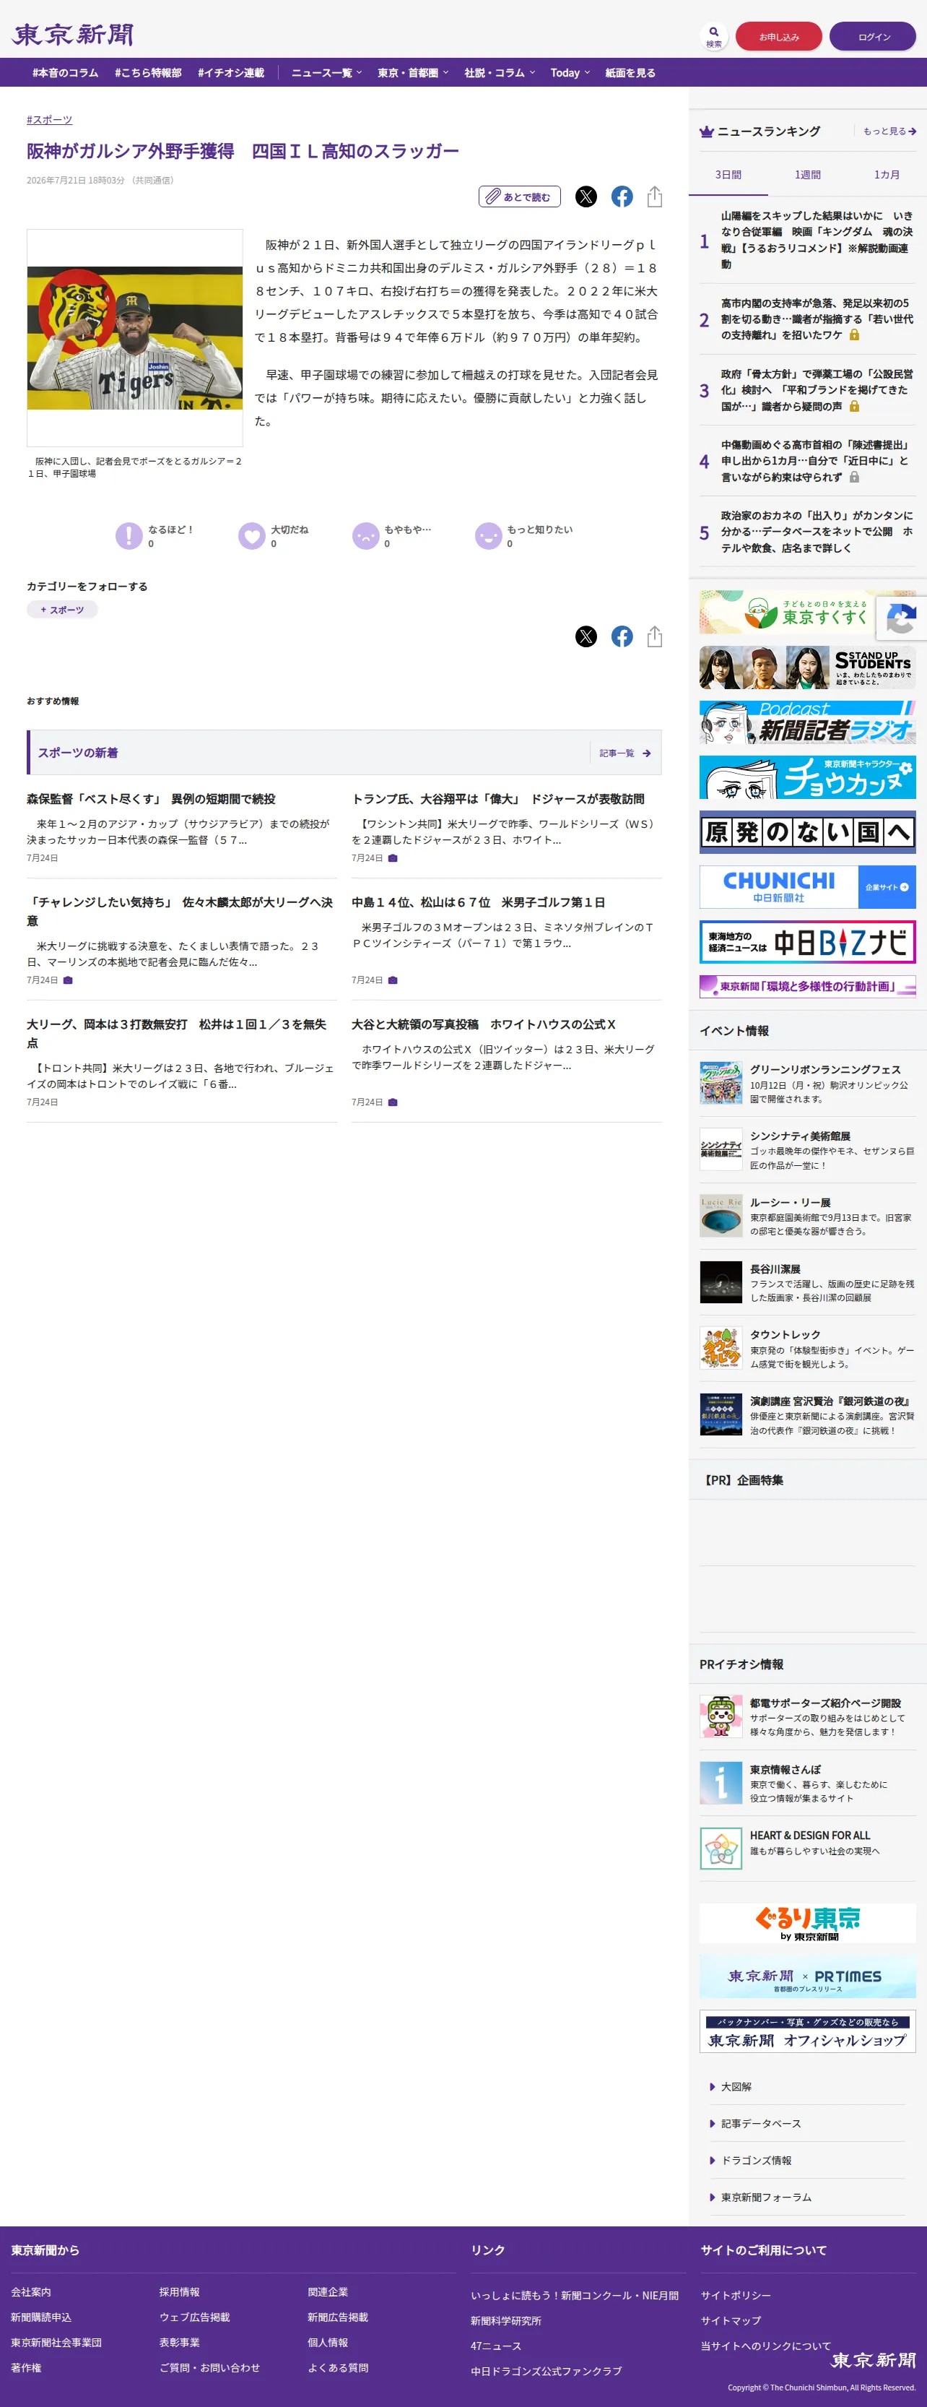Share article on Facebook below headline
The width and height of the screenshot is (927, 2407).
click(x=622, y=196)
